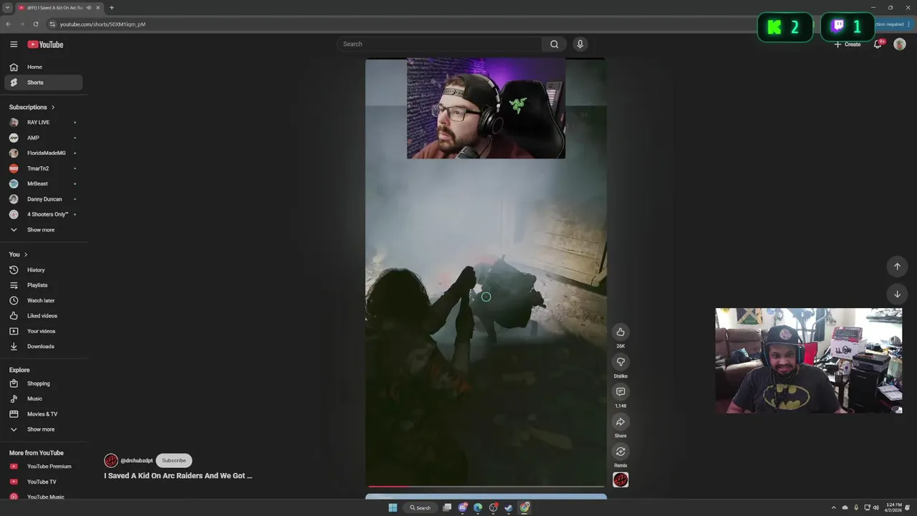The image size is (917, 516).
Task: Open Downloads
Action: pyautogui.click(x=44, y=346)
